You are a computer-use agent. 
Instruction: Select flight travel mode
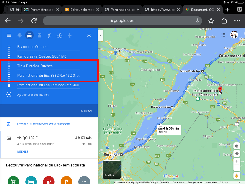[69, 35]
